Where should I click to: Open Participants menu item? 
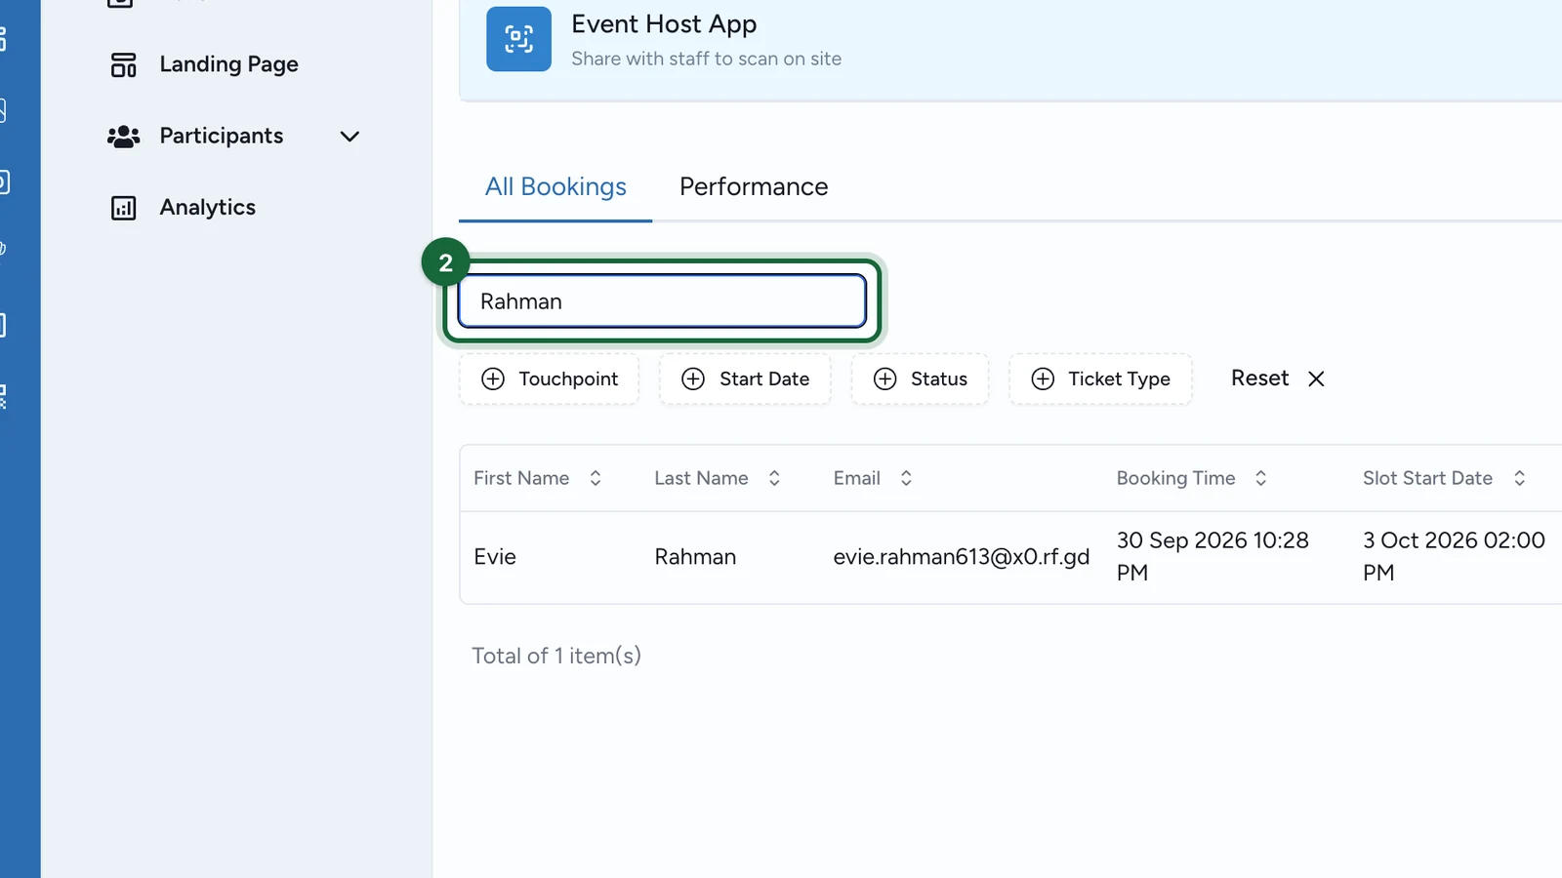pos(222,136)
